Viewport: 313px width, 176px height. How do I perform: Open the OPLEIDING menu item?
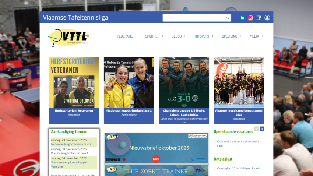[x=229, y=36]
